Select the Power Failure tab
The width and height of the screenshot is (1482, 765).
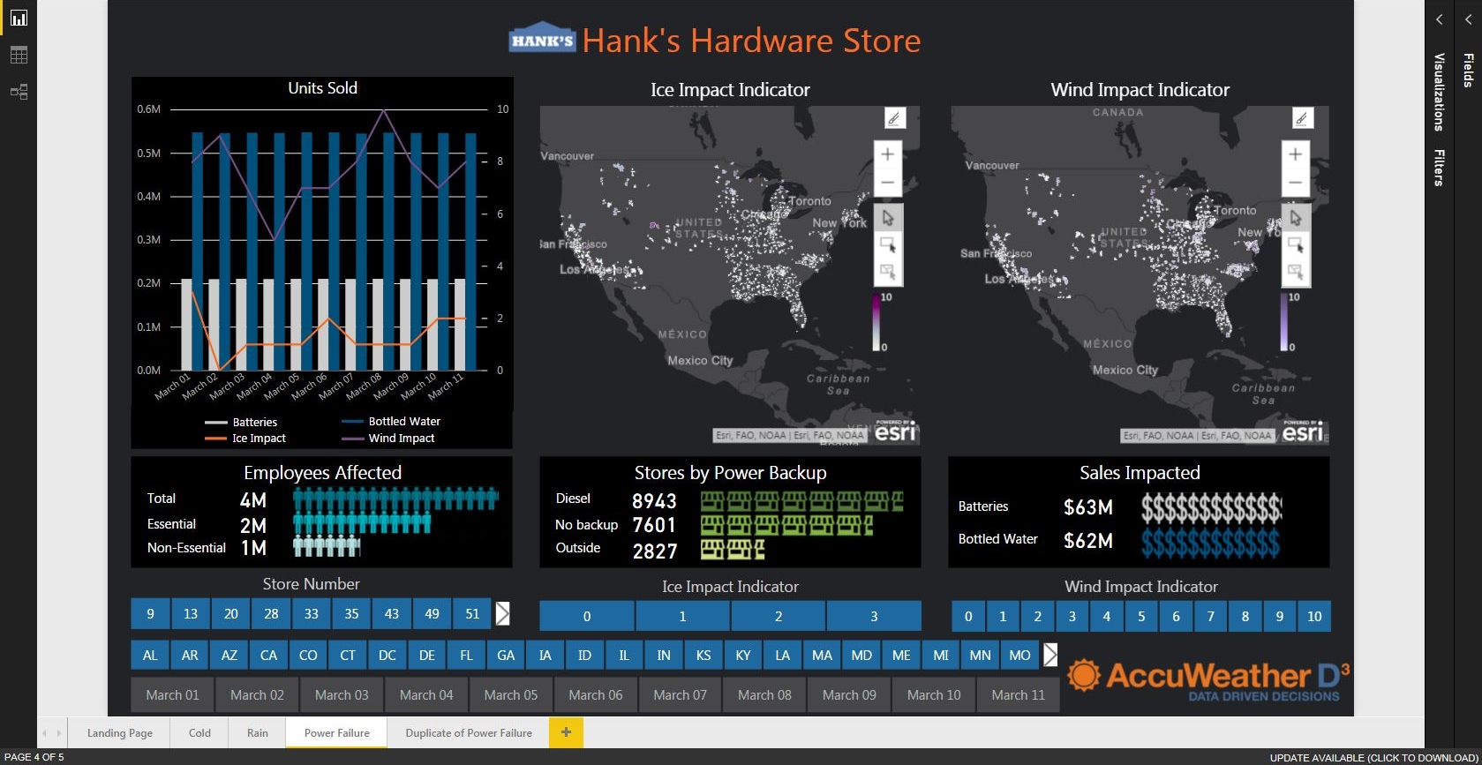tap(337, 732)
